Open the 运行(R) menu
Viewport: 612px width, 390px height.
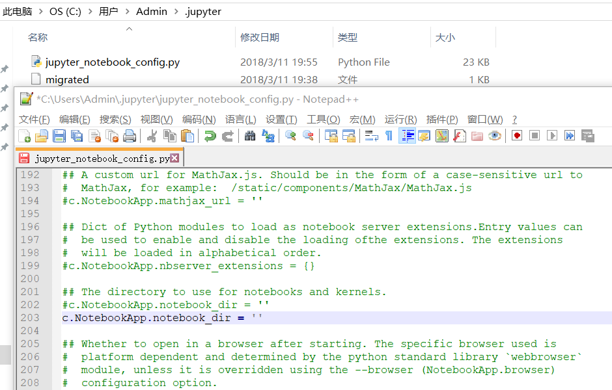point(400,120)
